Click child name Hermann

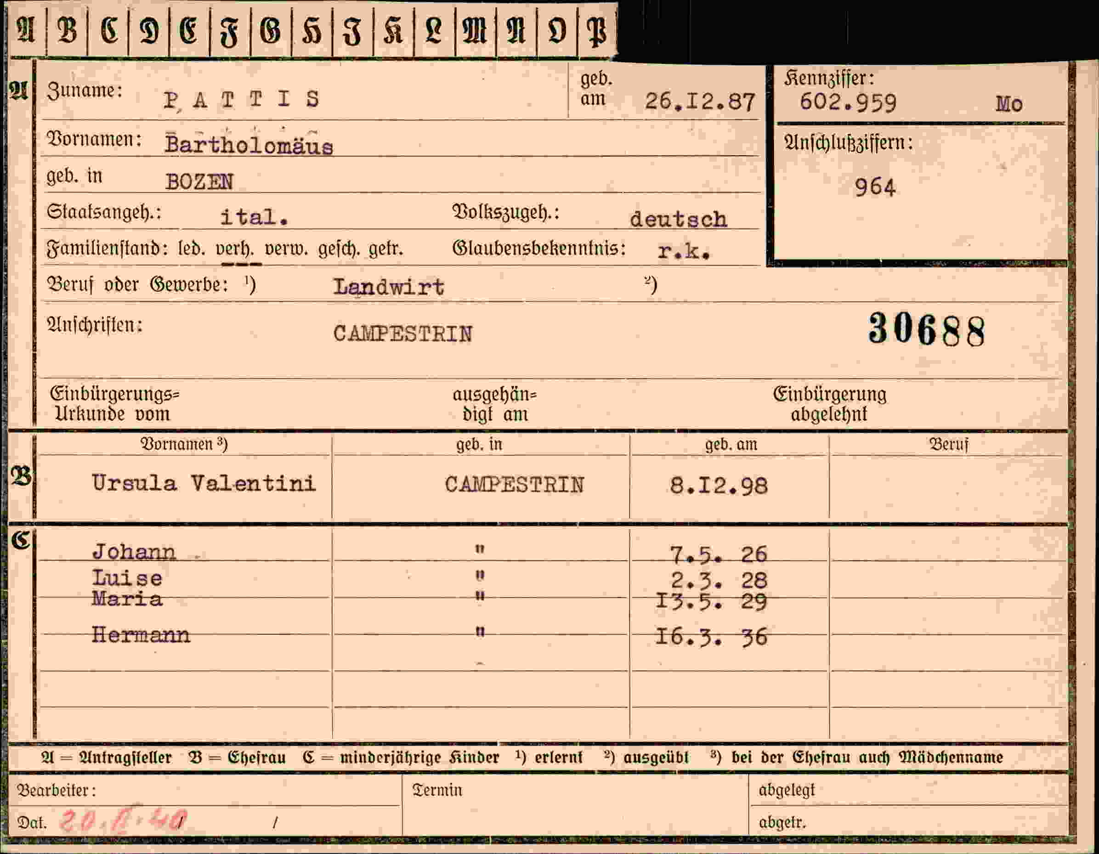[x=141, y=635]
